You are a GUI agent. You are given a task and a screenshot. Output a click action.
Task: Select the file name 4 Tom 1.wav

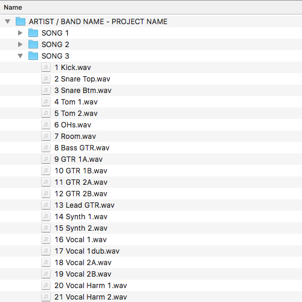[x=76, y=102]
